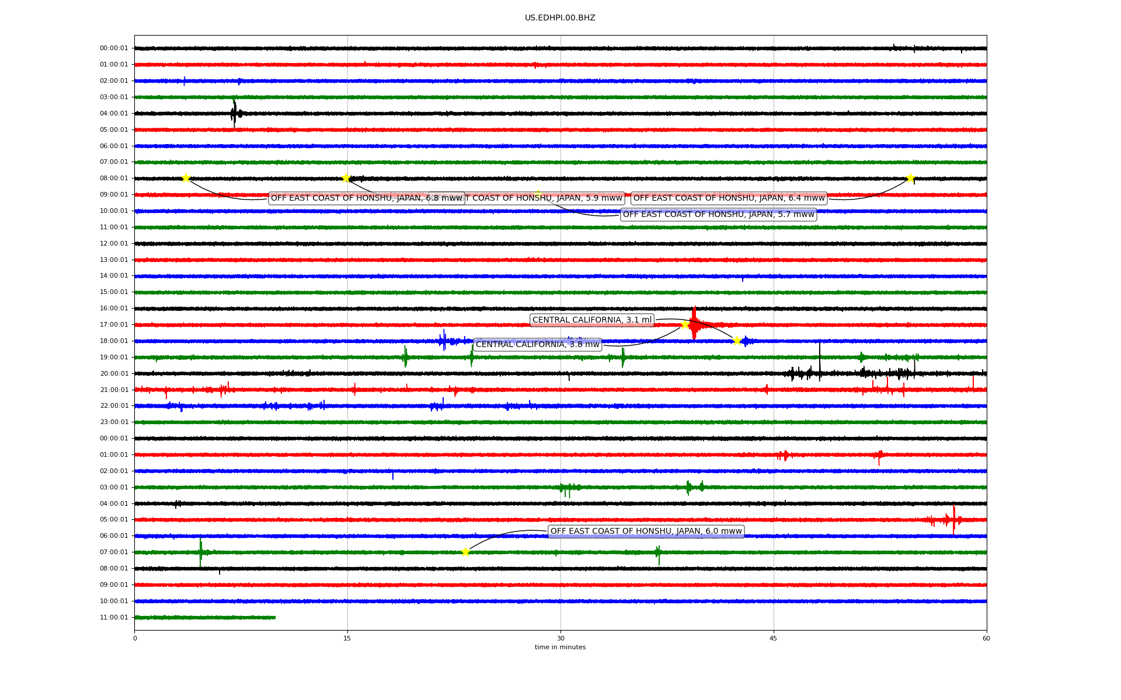Click the star on the 18:00:01 blue trace
Image resolution: width=1121 pixels, height=700 pixels.
736,341
